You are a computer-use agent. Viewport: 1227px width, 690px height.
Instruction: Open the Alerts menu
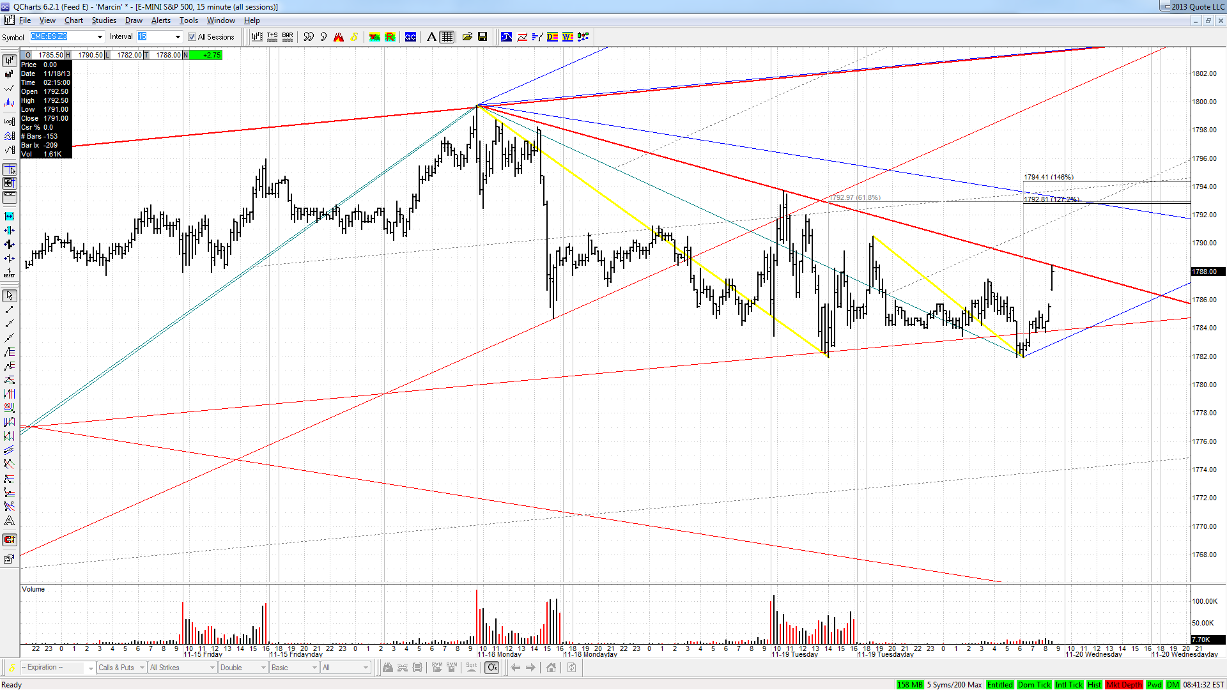pyautogui.click(x=161, y=20)
